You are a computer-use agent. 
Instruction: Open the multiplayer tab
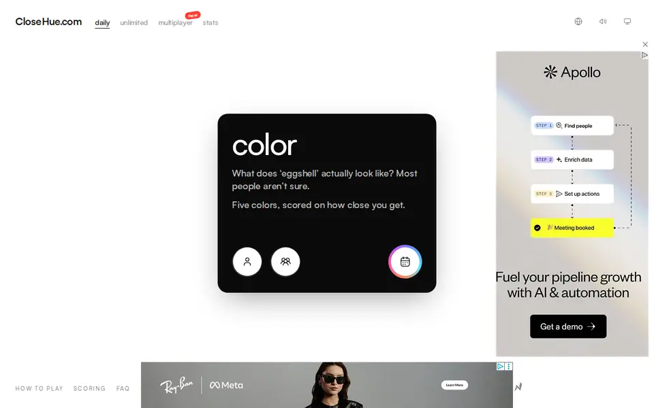175,22
